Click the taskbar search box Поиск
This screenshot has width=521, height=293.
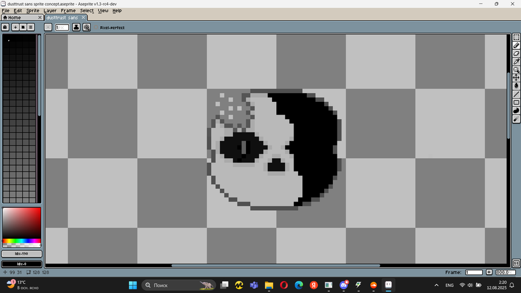pyautogui.click(x=179, y=285)
